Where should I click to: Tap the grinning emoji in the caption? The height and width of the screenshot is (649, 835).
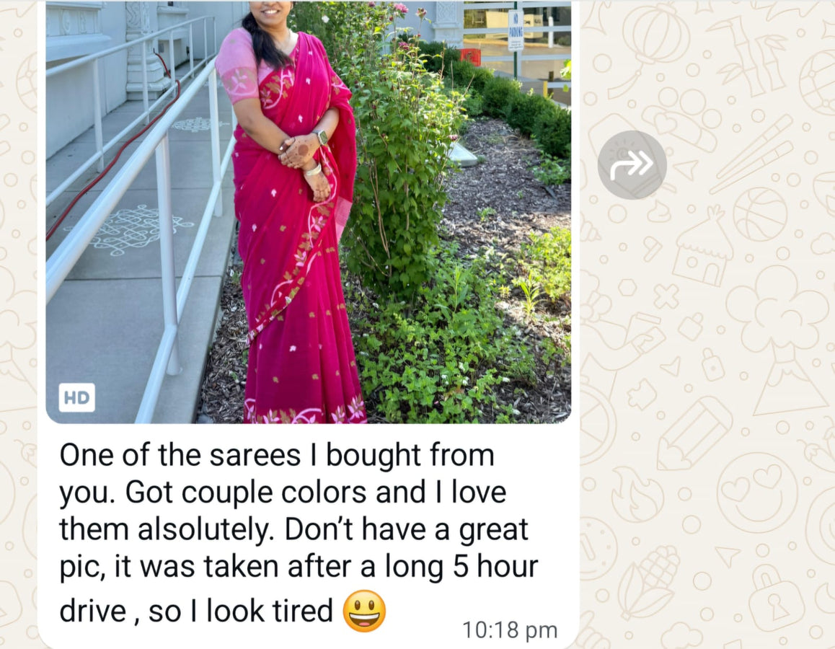pos(364,611)
